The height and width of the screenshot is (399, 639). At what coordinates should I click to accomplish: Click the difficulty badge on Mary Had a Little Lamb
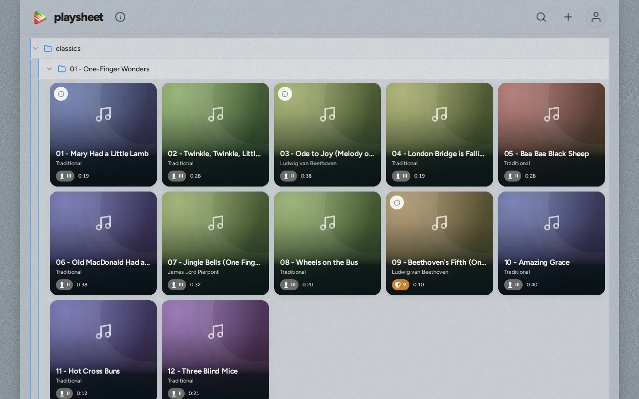pyautogui.click(x=65, y=176)
